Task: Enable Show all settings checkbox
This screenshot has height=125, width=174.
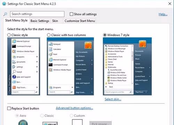Action: coord(71,14)
